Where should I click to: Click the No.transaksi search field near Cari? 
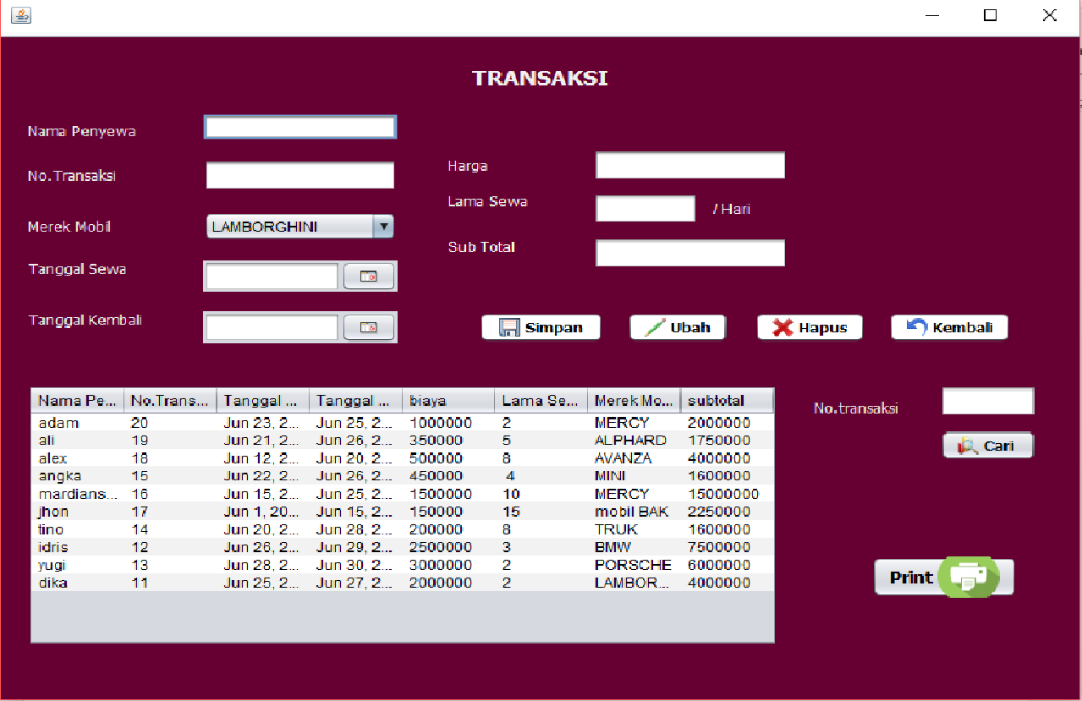click(987, 401)
